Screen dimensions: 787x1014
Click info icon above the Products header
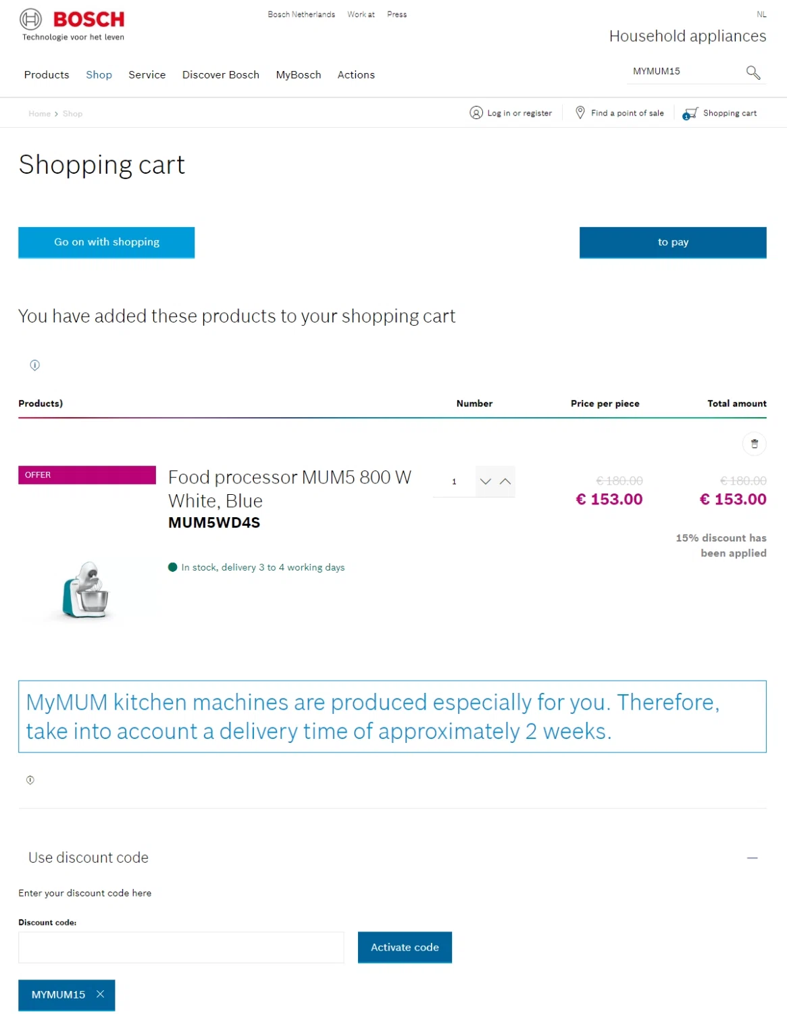click(x=35, y=365)
